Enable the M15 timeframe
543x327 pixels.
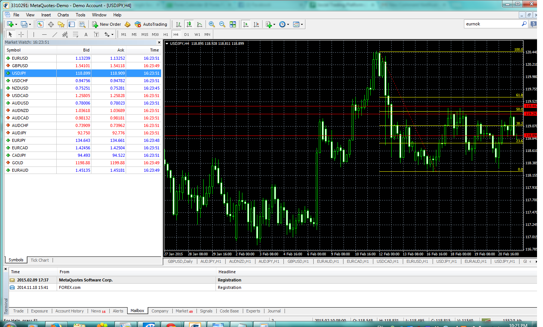pyautogui.click(x=145, y=34)
